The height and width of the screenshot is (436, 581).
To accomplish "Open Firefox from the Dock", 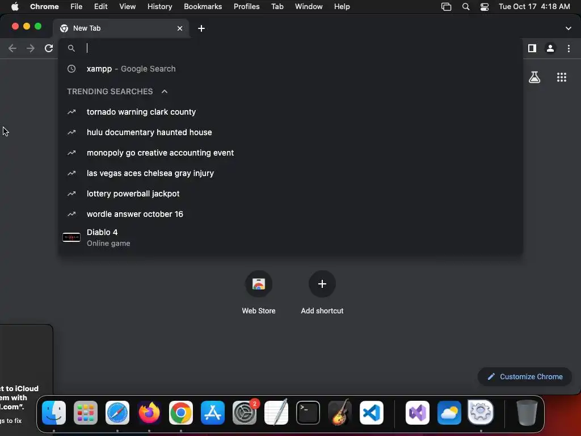I will [149, 413].
